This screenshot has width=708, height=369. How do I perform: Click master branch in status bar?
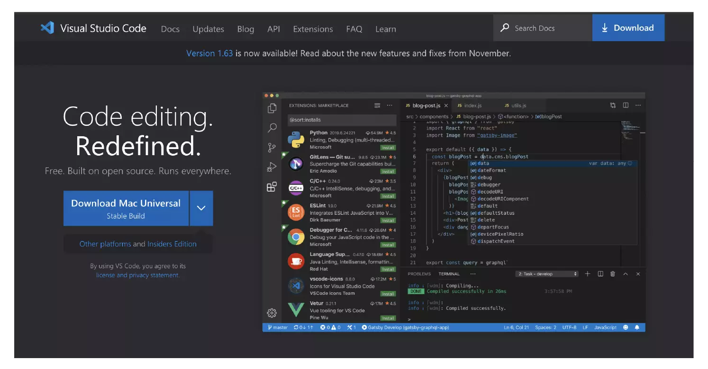coord(278,327)
